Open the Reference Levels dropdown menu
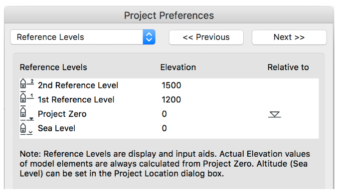This screenshot has width=338, height=193. click(x=83, y=37)
